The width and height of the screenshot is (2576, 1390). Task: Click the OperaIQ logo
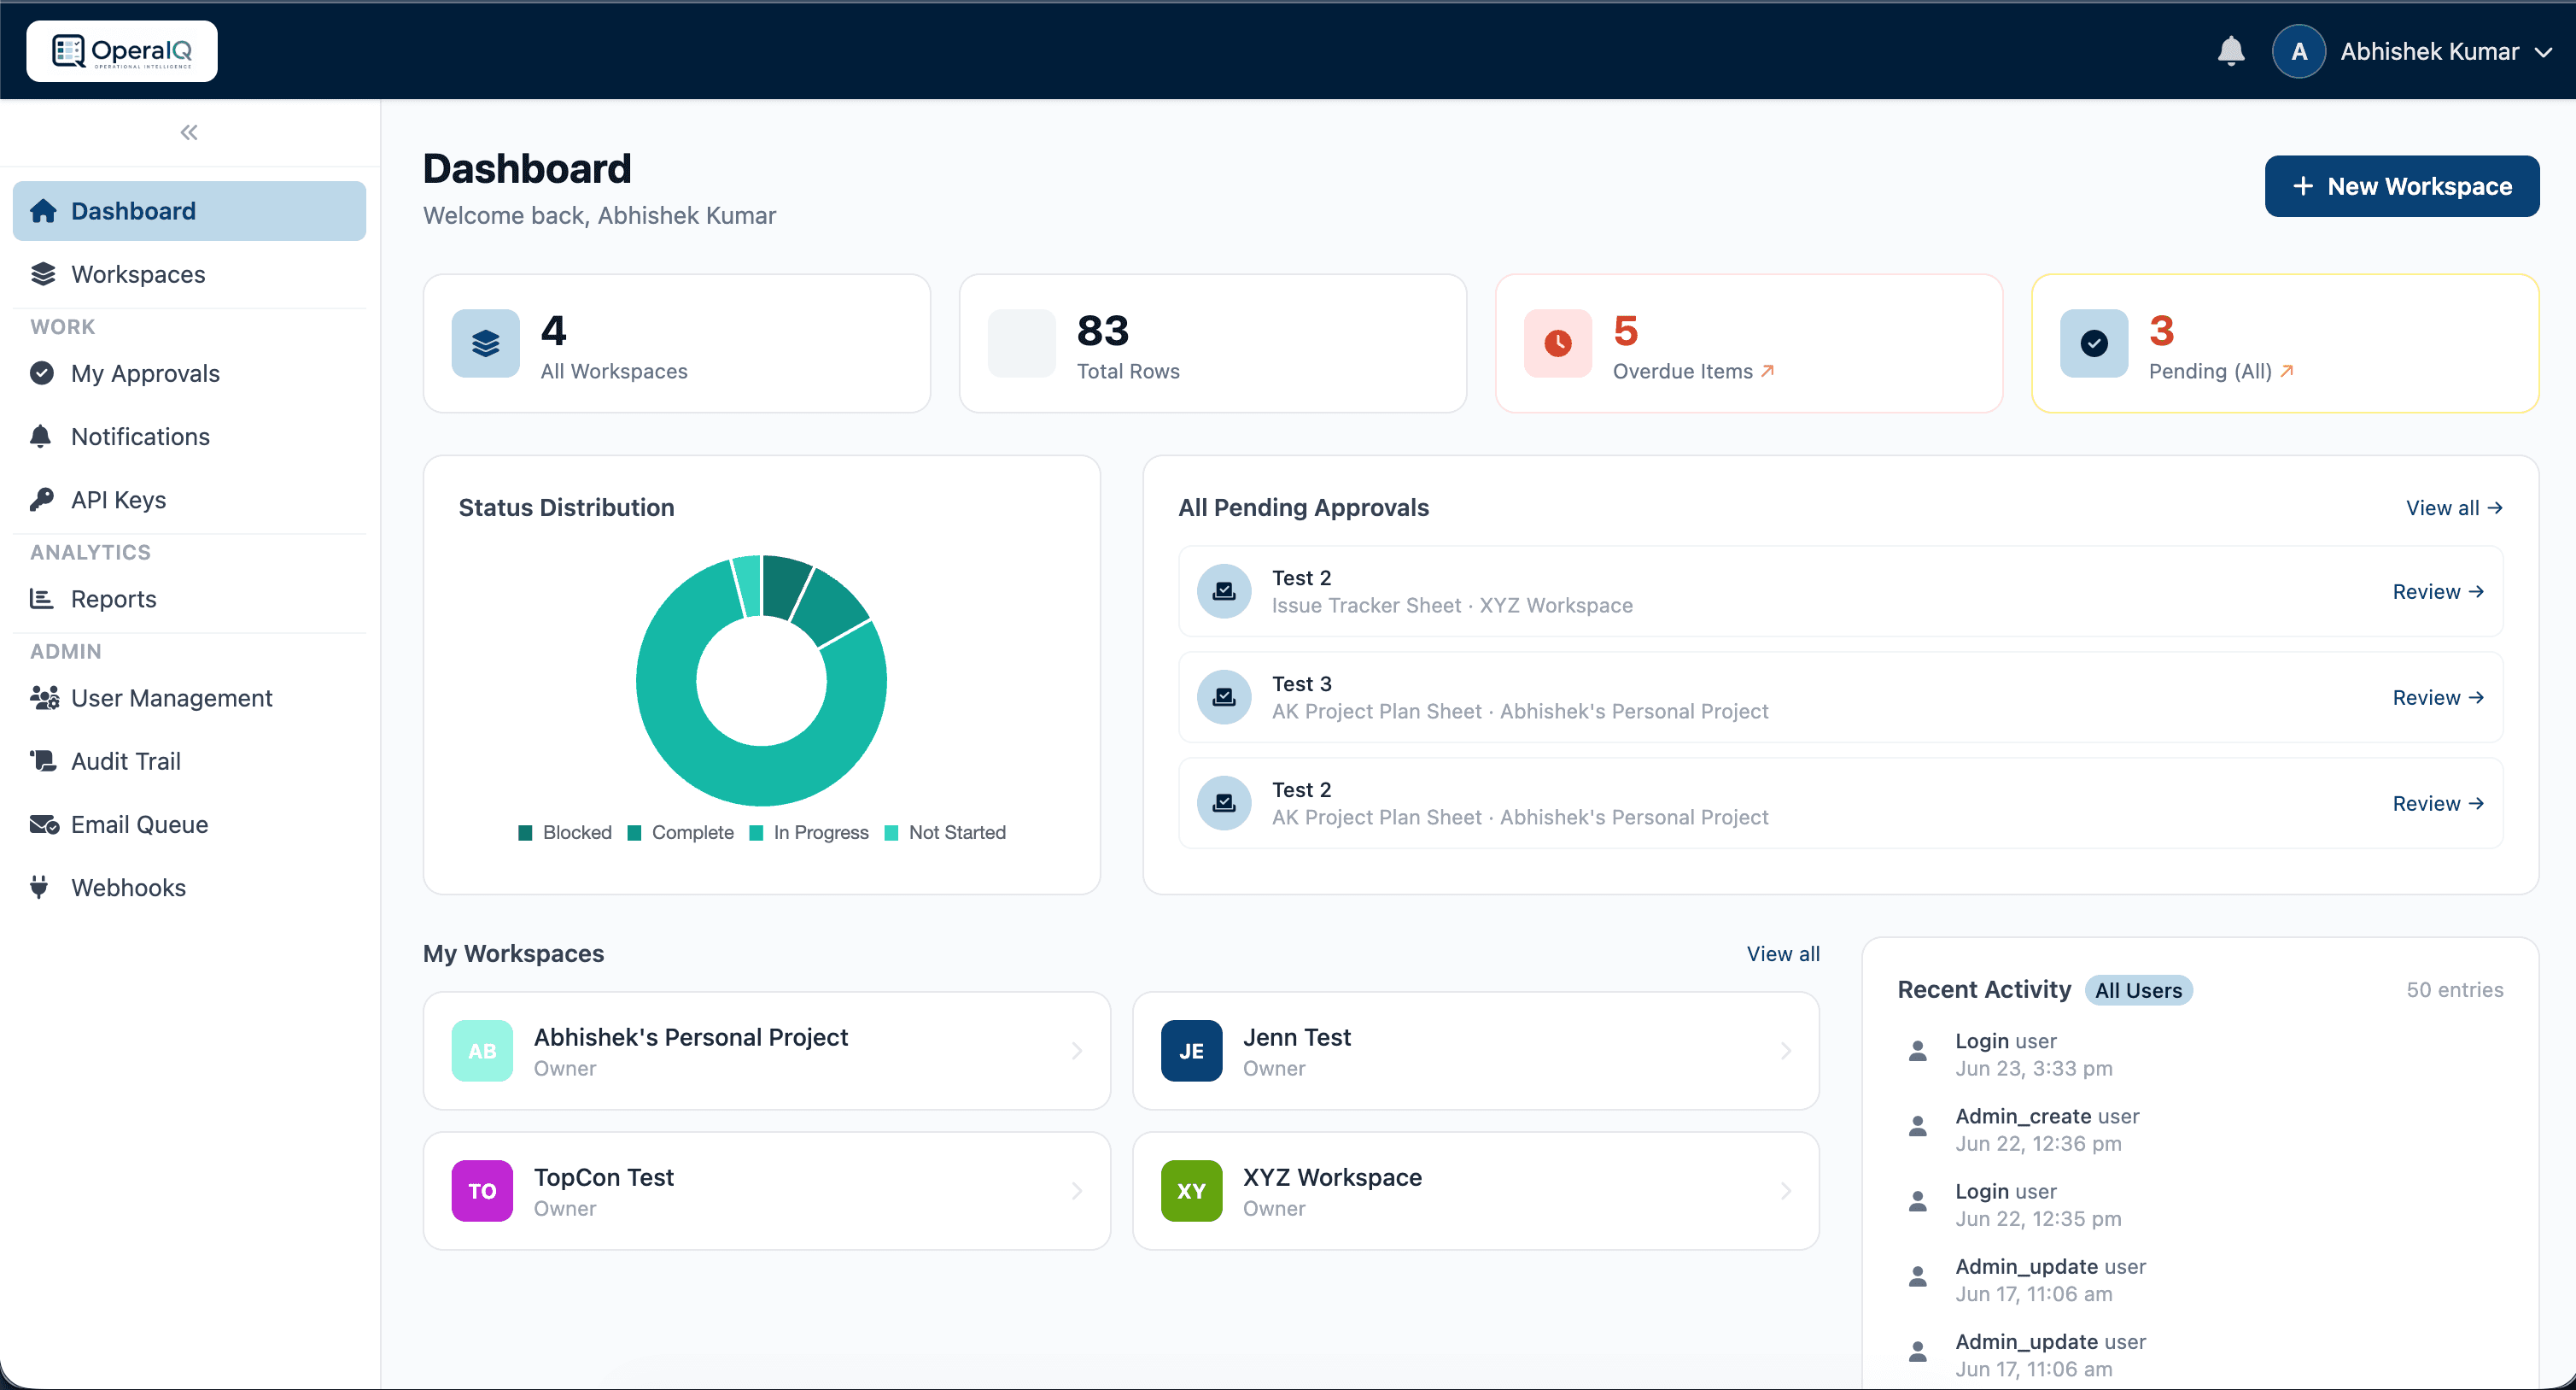coord(121,51)
